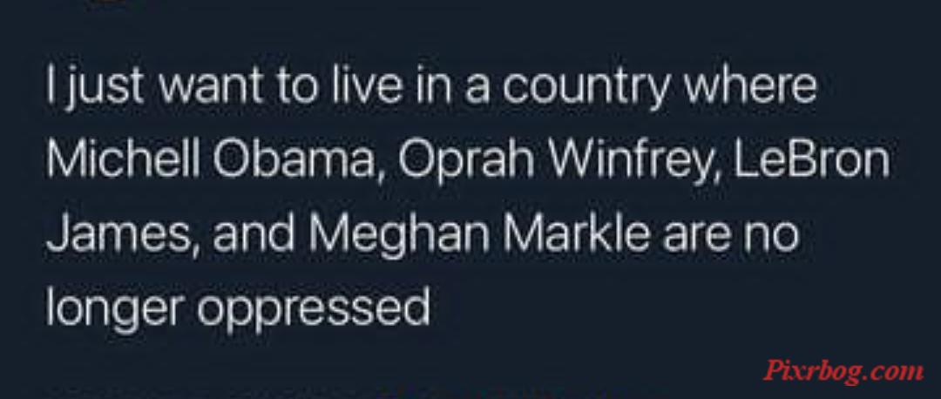The height and width of the screenshot is (399, 941).
Task: Click the word "are" after Markle
Action: point(699,238)
